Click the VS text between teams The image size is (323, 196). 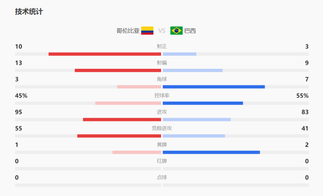click(x=162, y=31)
